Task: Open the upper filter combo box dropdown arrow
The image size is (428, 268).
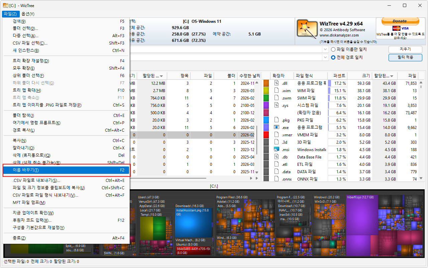Action: click(x=325, y=50)
